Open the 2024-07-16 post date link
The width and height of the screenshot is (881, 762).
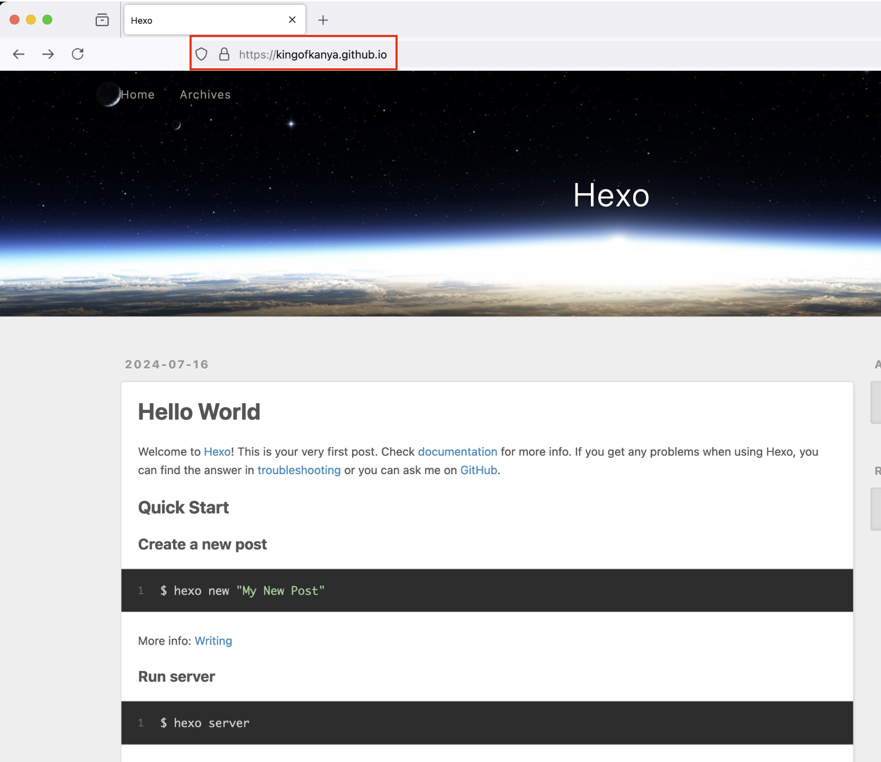[167, 365]
